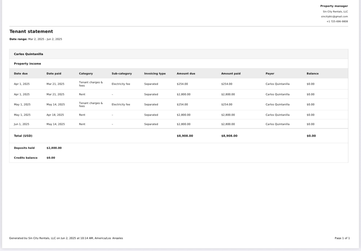Click the sincitybtc@gmail.com email address
The image size is (361, 251).
pos(334,16)
